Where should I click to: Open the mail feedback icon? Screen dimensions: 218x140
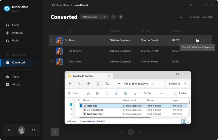pyautogui.click(x=34, y=130)
